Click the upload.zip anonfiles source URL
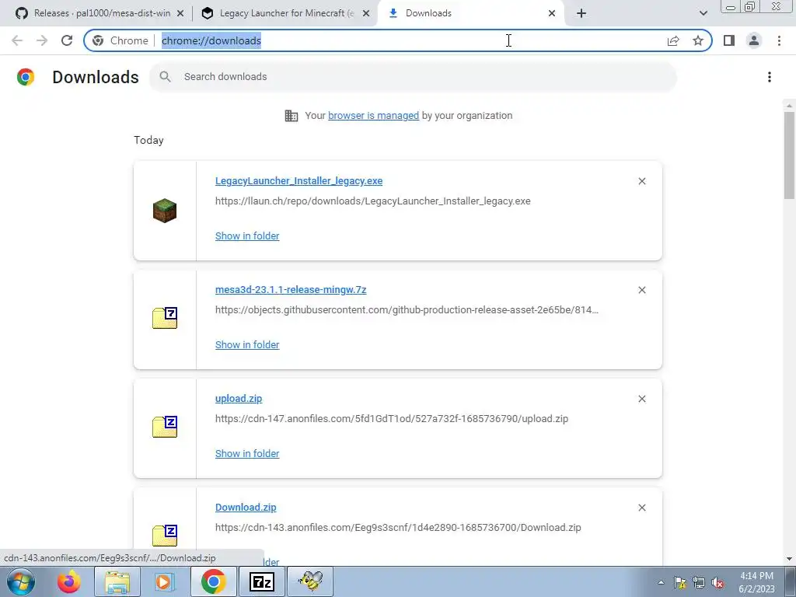The width and height of the screenshot is (796, 597). pos(392,419)
